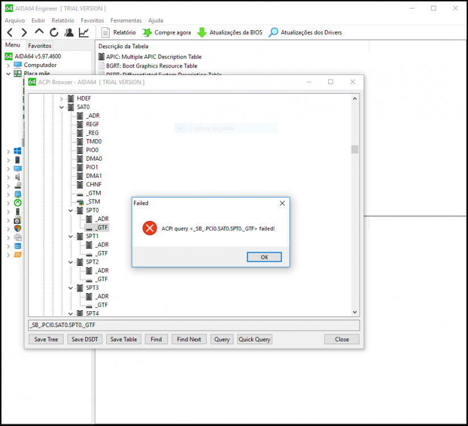Click the Save Tree button

coord(46,339)
